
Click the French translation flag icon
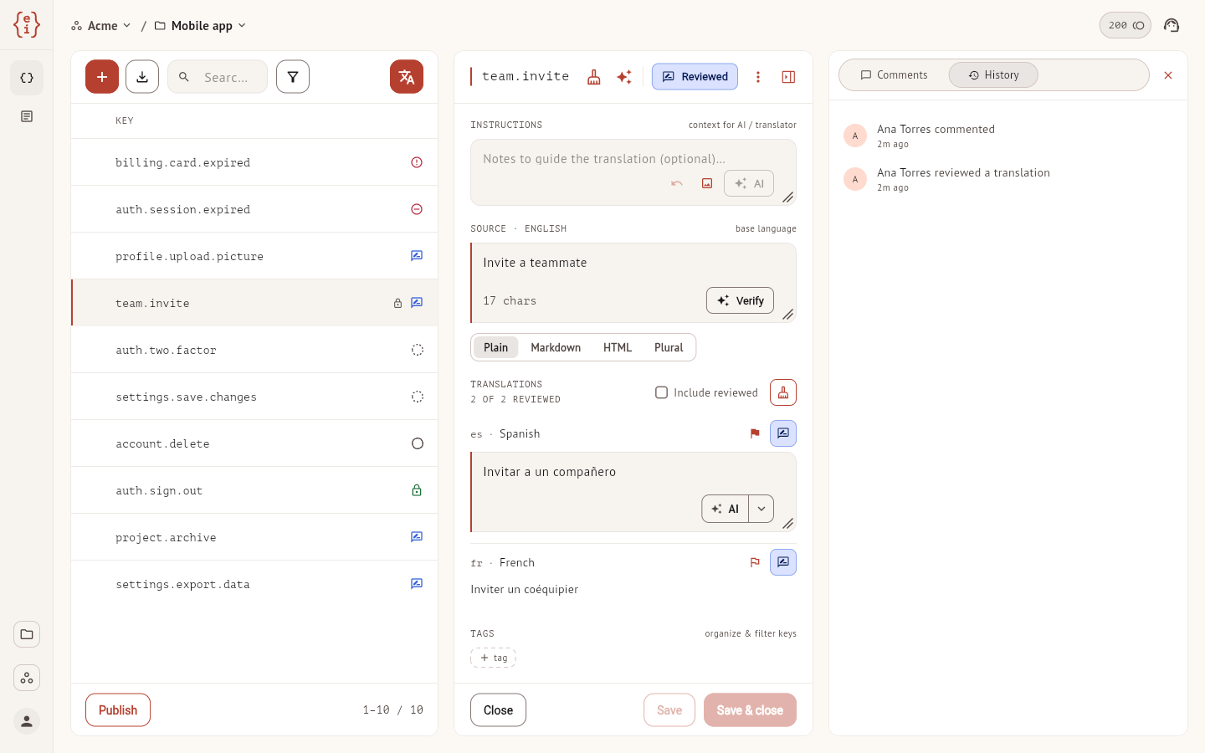point(755,562)
